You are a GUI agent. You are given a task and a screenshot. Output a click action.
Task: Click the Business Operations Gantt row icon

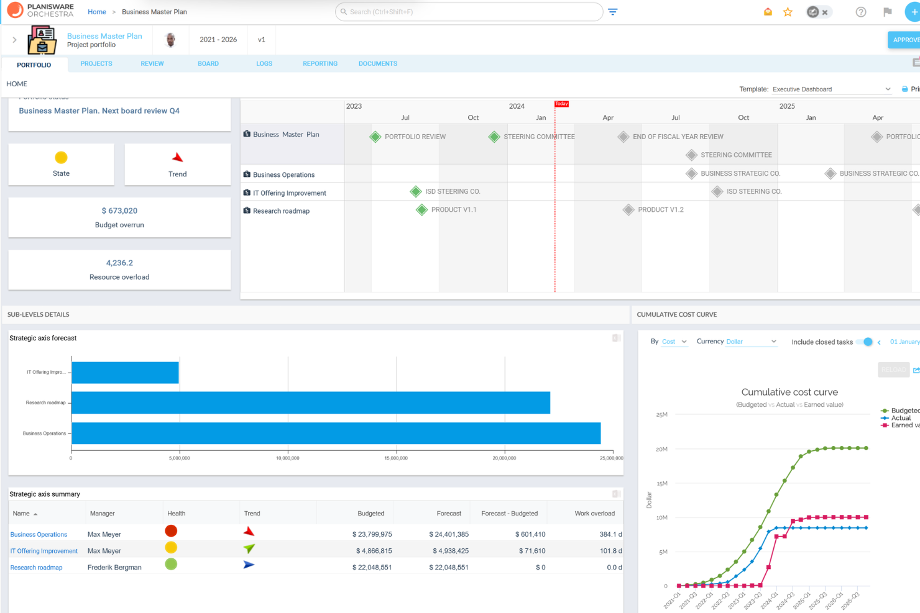[x=247, y=175]
